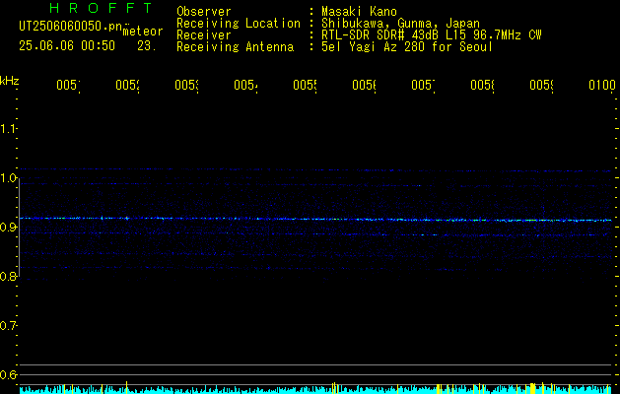
Task: Click the second time axis label 0052
Action: [x=128, y=86]
